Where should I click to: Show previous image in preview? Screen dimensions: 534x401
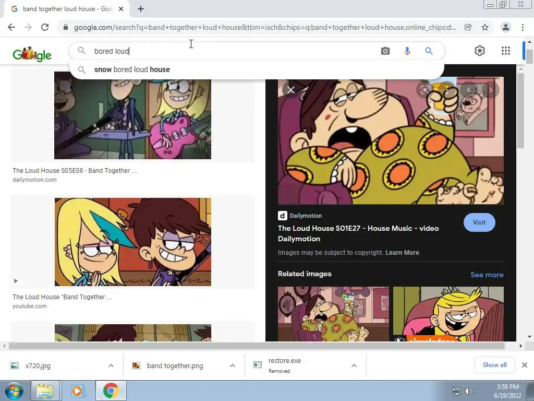point(469,90)
